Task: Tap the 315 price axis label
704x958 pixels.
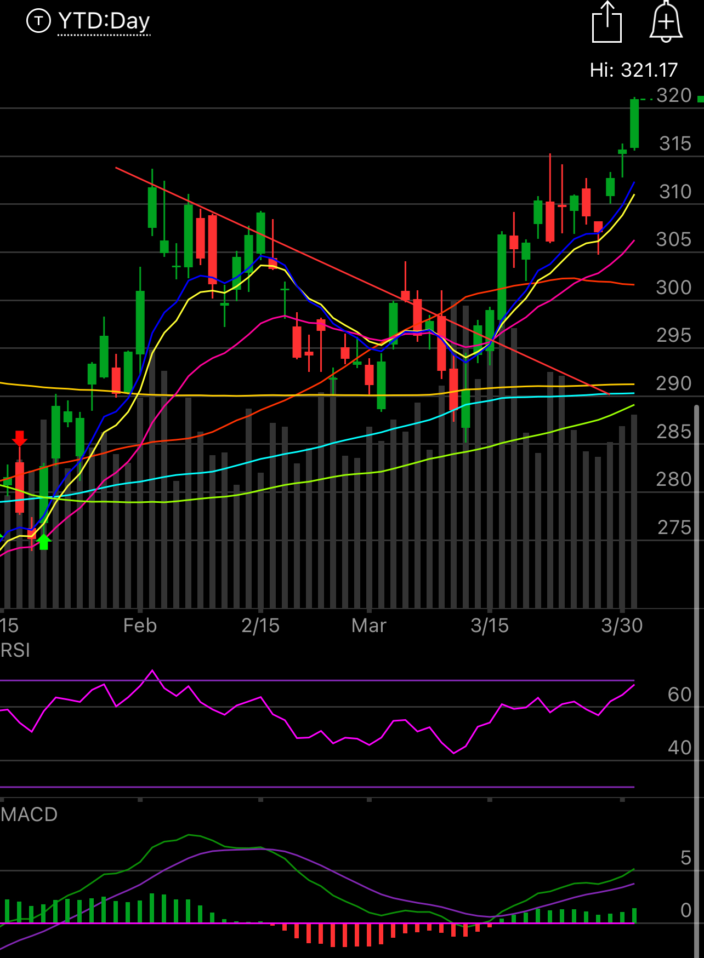Action: 675,144
